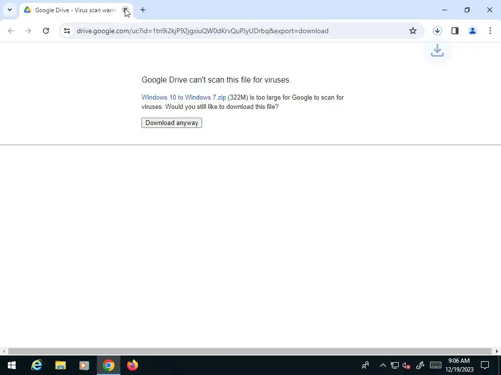This screenshot has height=375, width=501.
Task: Open the Windows Start menu
Action: click(12, 365)
